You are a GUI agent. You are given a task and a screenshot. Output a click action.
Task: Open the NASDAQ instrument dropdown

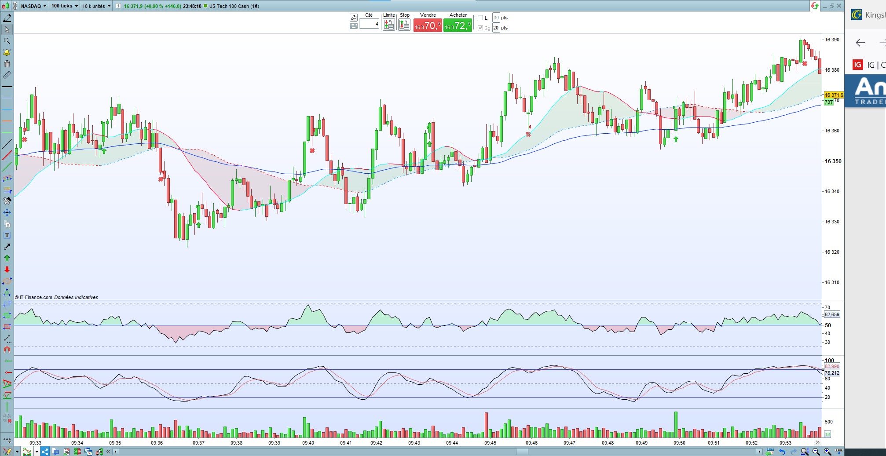click(x=33, y=6)
